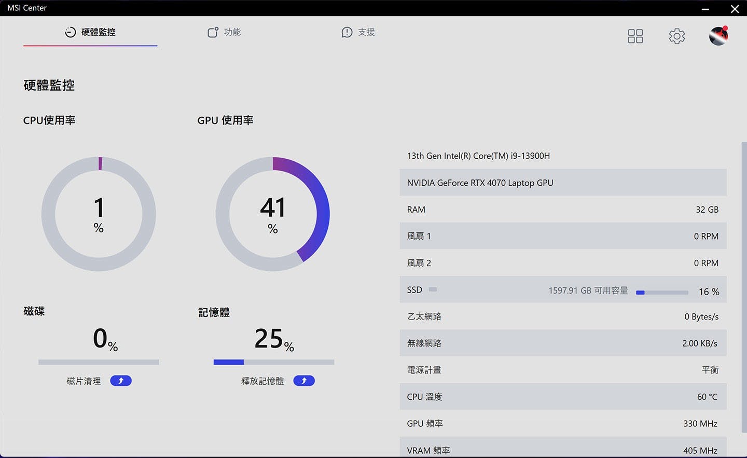
Task: Click the CPU使用率 heading
Action: pos(49,120)
